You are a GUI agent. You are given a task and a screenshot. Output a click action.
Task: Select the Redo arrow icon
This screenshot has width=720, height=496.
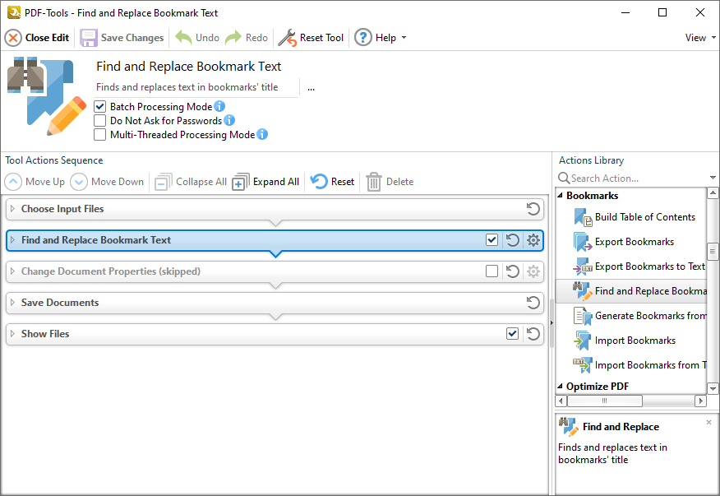click(x=233, y=37)
